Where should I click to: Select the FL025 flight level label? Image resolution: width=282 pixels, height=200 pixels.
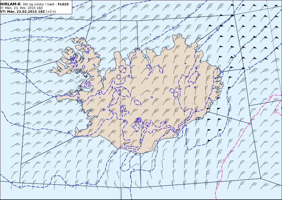(63, 4)
